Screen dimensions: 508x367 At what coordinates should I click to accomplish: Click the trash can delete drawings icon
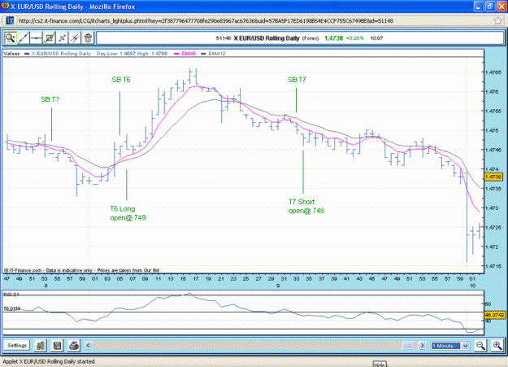(x=88, y=38)
